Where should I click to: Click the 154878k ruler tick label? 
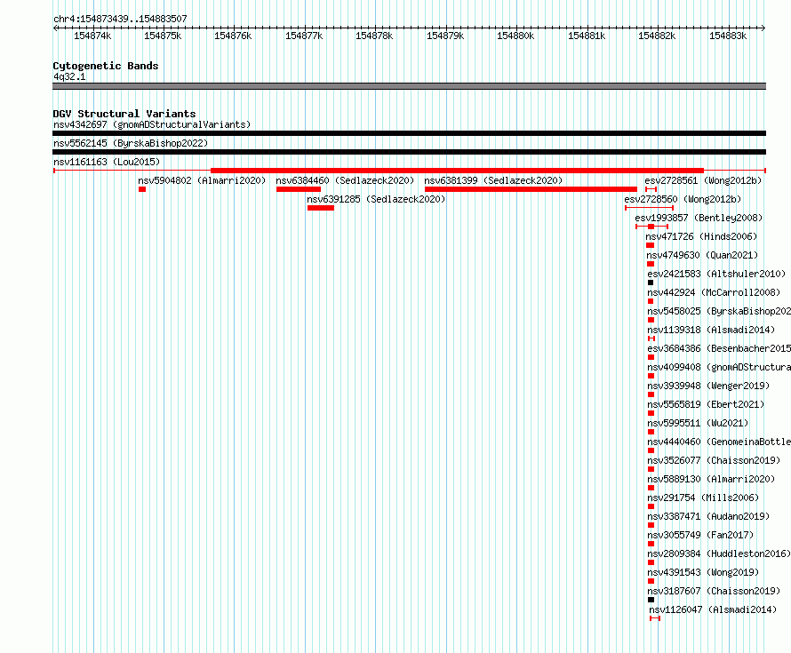(x=374, y=36)
